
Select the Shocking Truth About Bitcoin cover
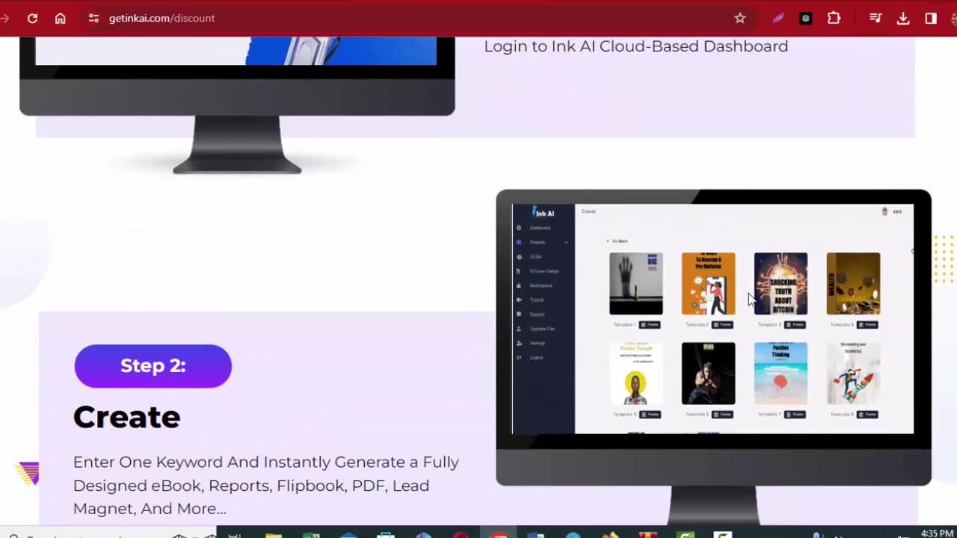click(781, 283)
